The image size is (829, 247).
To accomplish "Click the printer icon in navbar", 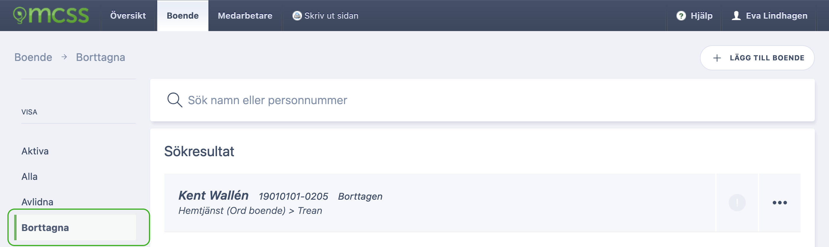I will pos(297,15).
